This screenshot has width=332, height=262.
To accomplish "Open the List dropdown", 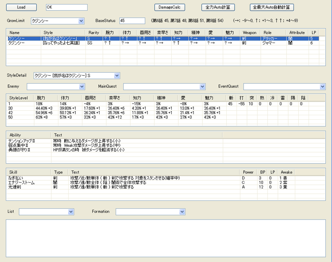I will coord(71,212).
